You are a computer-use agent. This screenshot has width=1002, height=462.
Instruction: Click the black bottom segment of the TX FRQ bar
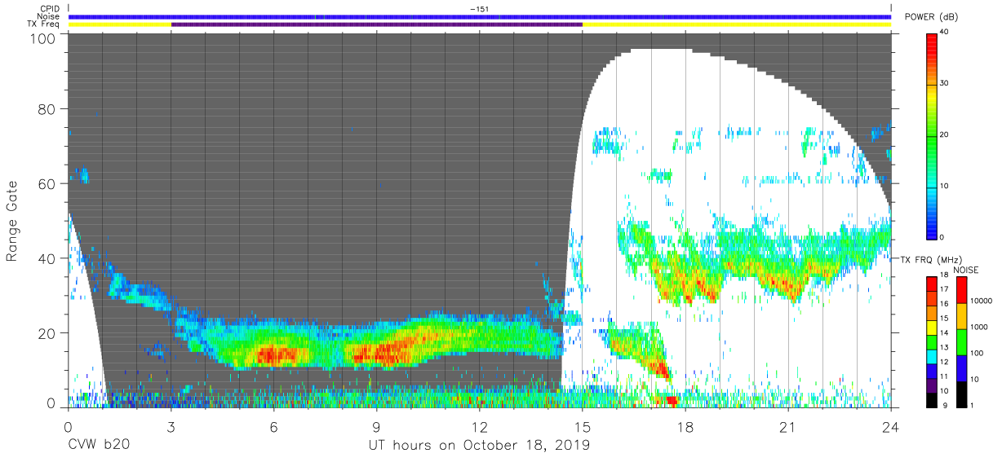tap(932, 400)
